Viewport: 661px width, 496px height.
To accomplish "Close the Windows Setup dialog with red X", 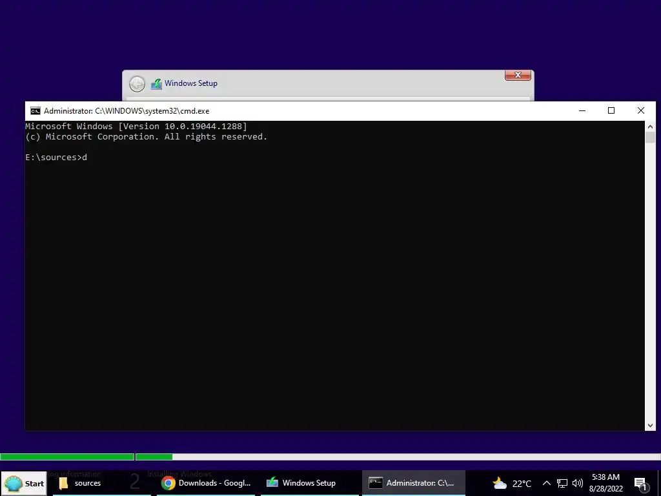I will tap(518, 75).
